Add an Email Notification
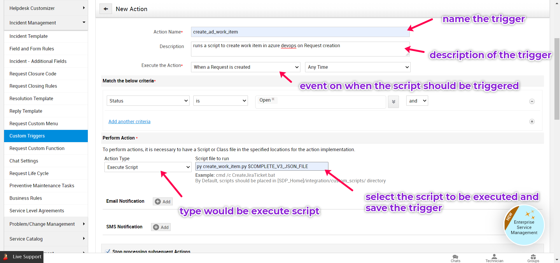560x263 pixels. tap(162, 201)
